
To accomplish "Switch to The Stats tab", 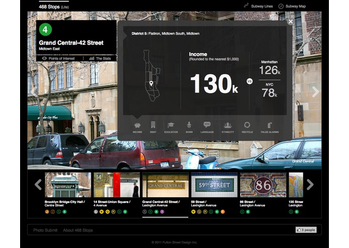I will pos(100,59).
